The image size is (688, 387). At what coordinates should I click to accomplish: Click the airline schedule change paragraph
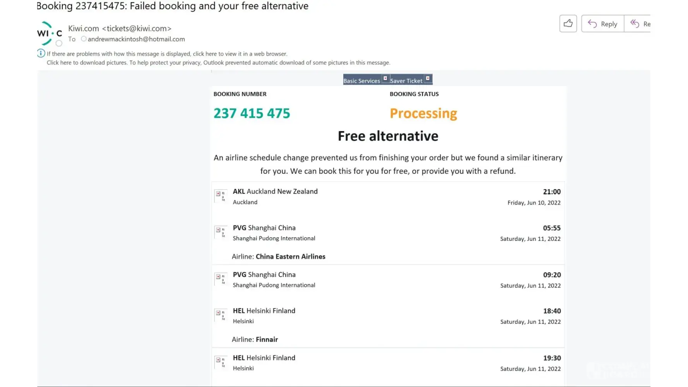pos(388,164)
